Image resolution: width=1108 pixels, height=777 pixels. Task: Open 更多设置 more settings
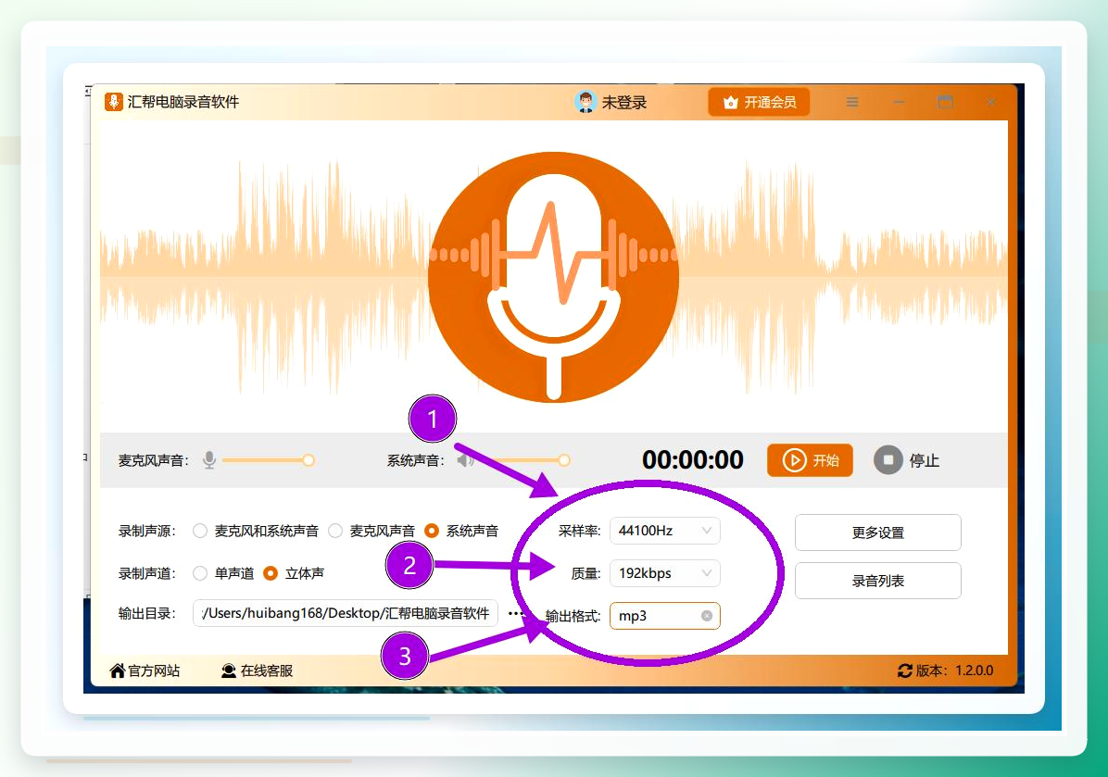877,533
